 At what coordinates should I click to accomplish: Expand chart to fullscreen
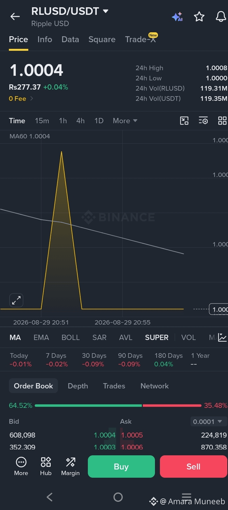16,300
